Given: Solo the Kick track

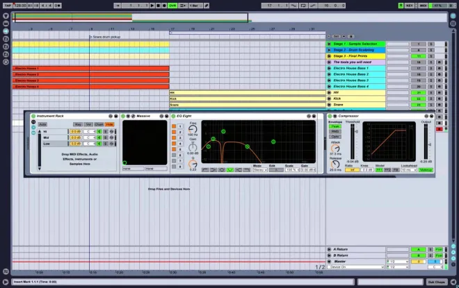Looking at the screenshot, I should [431, 99].
